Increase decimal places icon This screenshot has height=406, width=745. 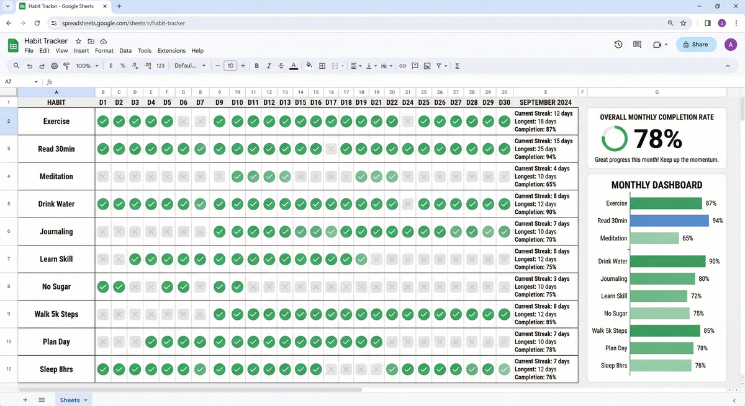147,66
